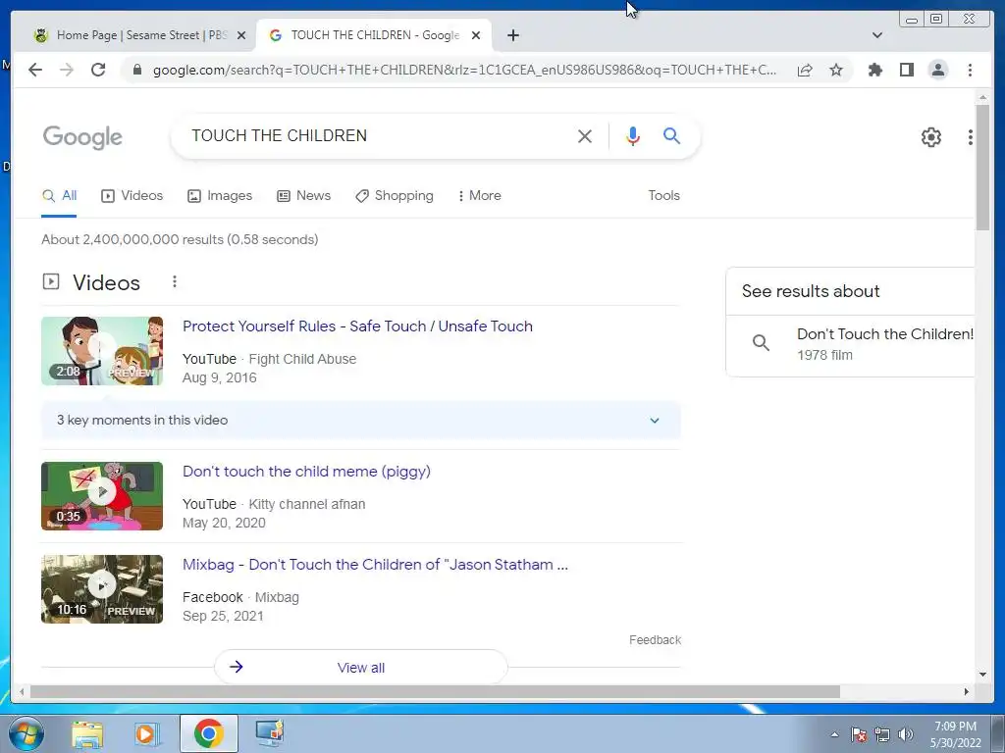Close the Sesame Street tab

tap(241, 35)
